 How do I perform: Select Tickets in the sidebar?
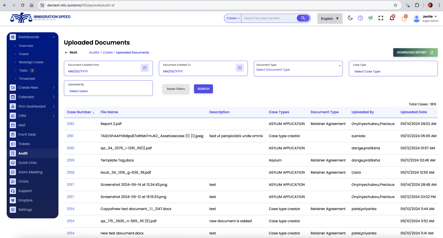[24, 144]
